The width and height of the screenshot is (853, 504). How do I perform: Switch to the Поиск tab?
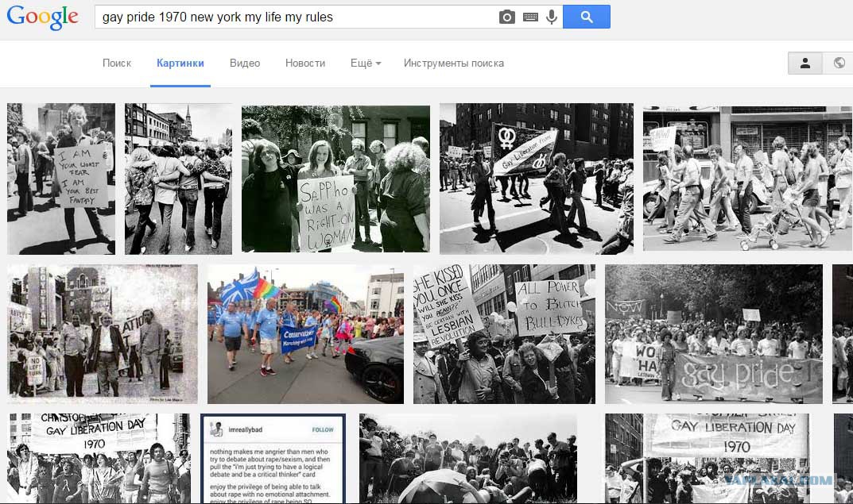117,63
